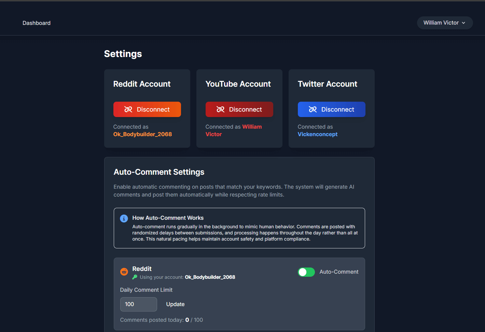This screenshot has height=332, width=485.
Task: Go to Dashboard in the top navigation
Action: (x=37, y=23)
